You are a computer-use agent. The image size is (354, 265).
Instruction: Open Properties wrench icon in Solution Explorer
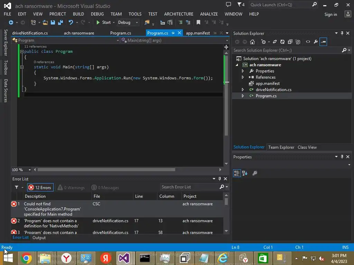pos(316,42)
